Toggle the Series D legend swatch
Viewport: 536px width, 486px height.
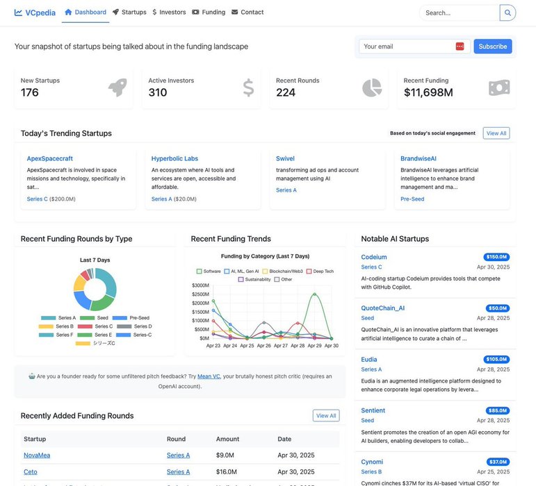tap(124, 326)
